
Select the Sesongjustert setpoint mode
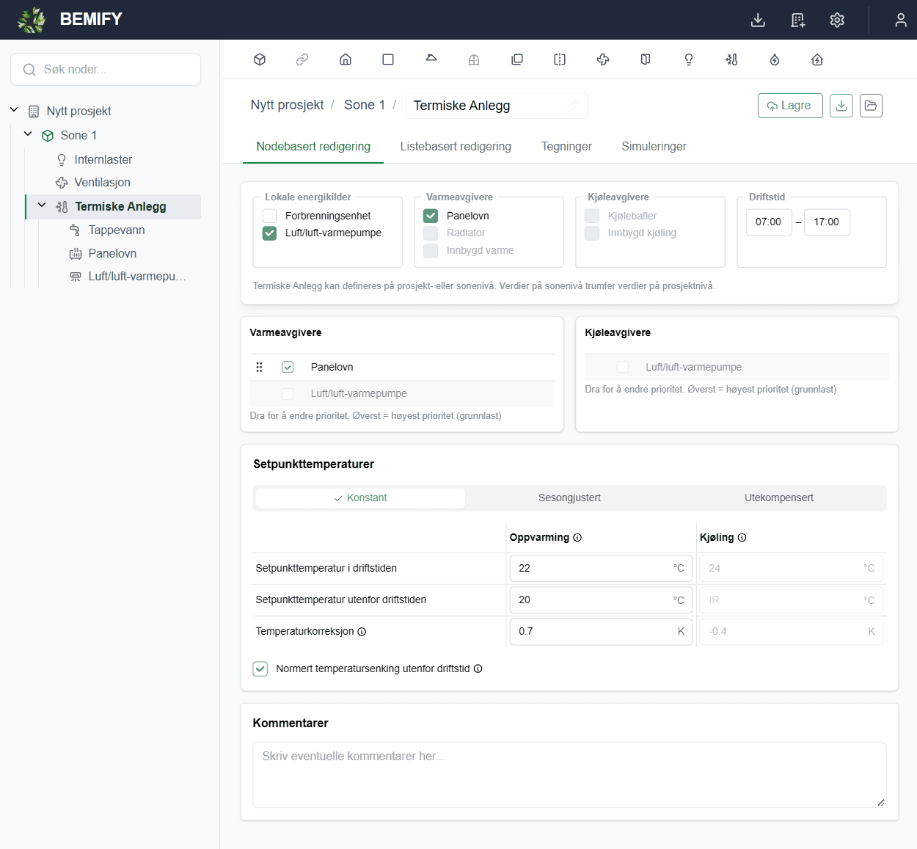coord(569,498)
